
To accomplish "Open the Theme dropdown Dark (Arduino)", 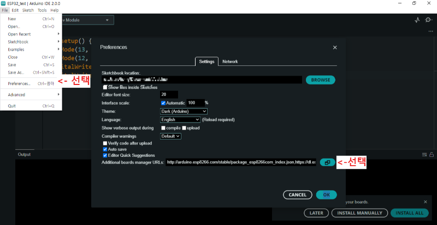I will pos(184,111).
